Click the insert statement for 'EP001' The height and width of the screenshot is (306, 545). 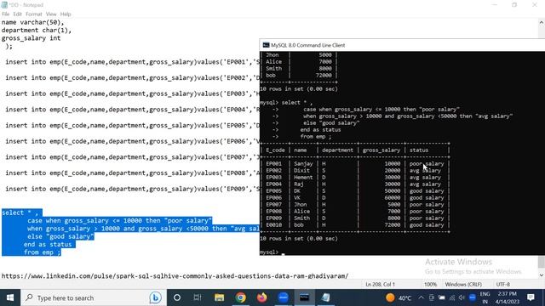point(133,62)
